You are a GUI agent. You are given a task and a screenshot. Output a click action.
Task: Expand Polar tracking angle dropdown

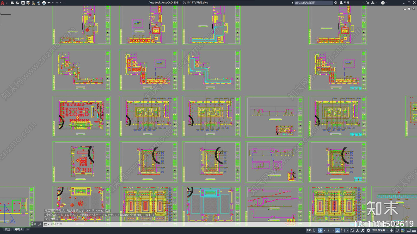click(324, 230)
